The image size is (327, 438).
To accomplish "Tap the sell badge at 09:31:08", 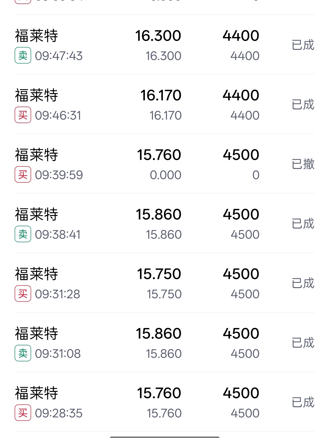I will [23, 353].
